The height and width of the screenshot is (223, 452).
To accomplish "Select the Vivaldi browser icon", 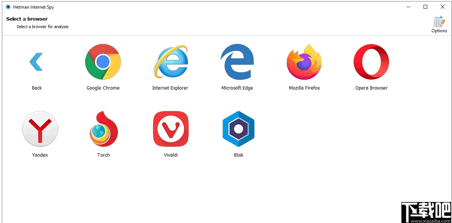I will (171, 129).
